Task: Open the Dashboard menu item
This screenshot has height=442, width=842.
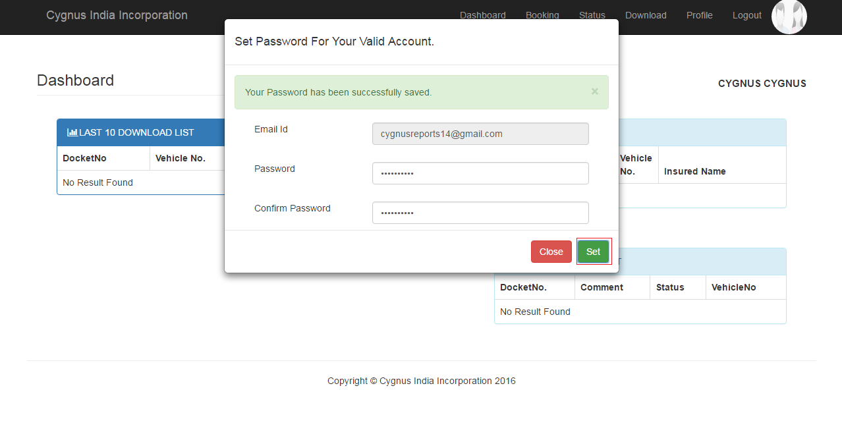Action: (483, 15)
